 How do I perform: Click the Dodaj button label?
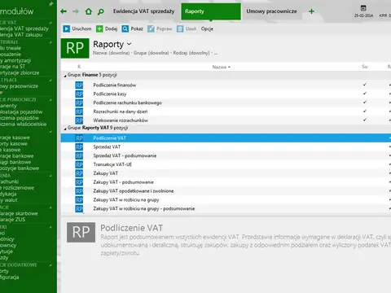(x=111, y=28)
